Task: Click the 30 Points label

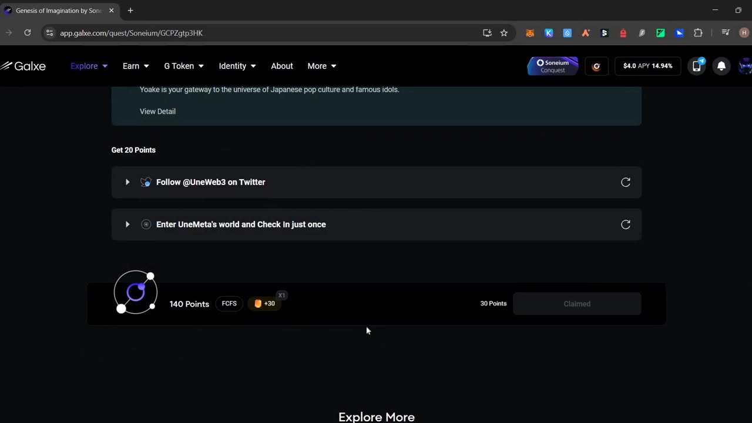Action: point(493,304)
